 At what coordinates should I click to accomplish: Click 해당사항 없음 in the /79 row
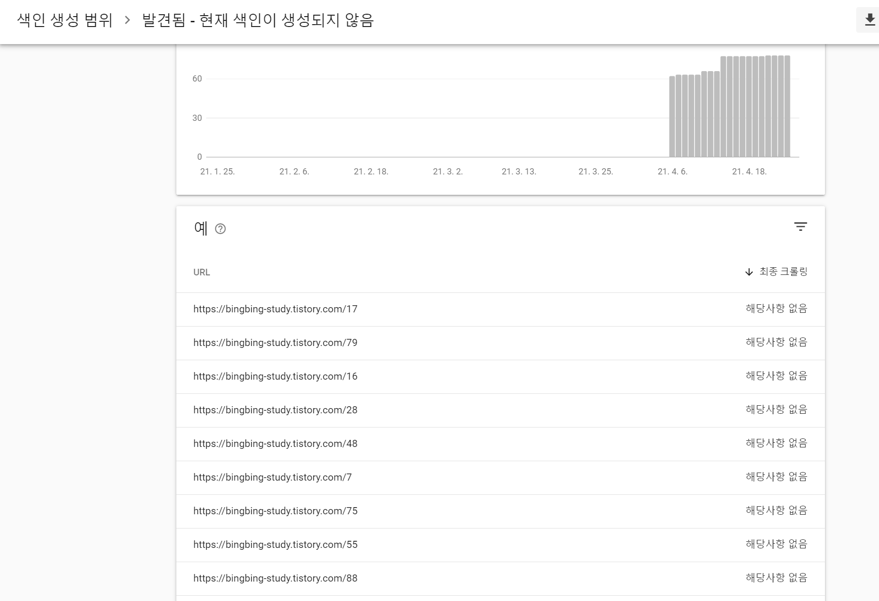tap(777, 342)
